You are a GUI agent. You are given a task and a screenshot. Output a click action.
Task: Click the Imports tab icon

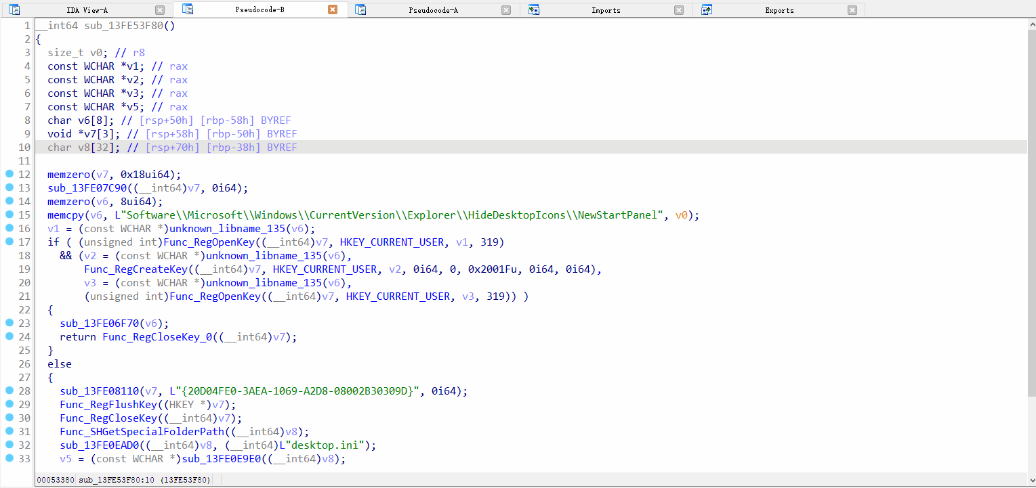(x=534, y=9)
